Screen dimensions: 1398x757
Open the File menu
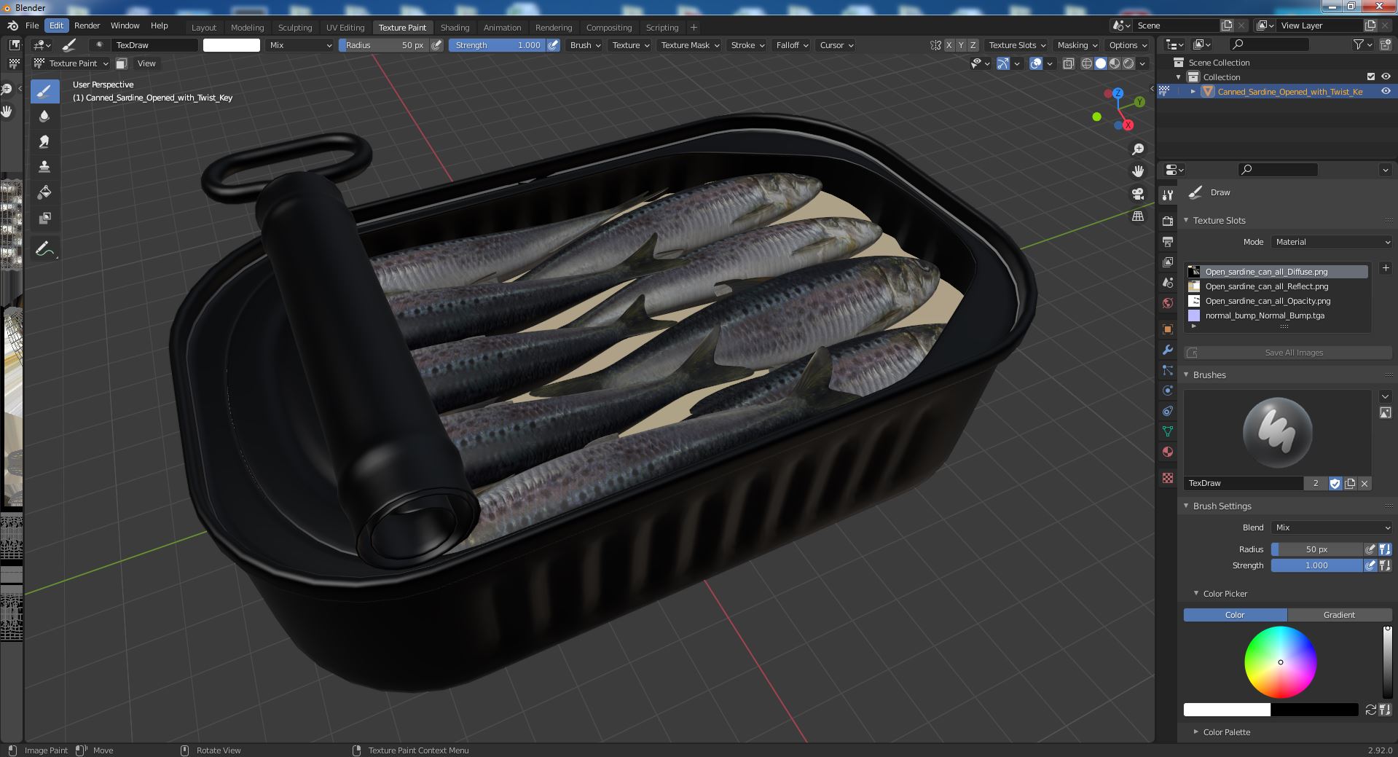pos(32,26)
